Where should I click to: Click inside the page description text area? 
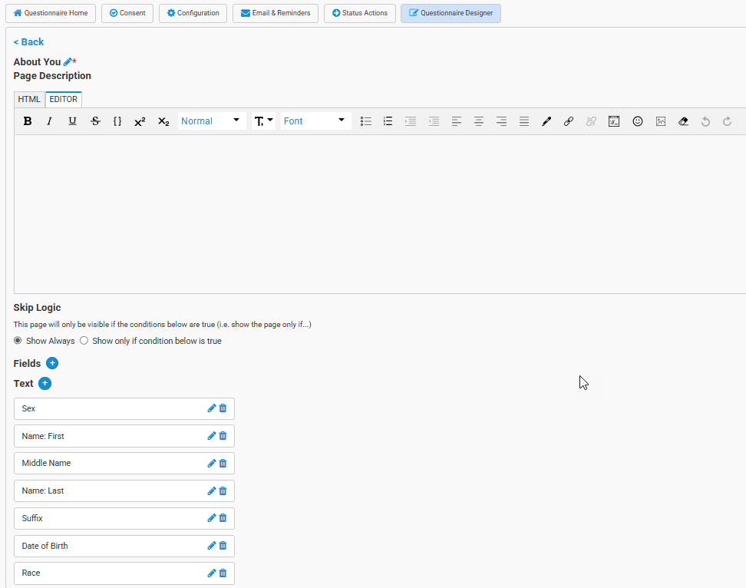pyautogui.click(x=380, y=213)
